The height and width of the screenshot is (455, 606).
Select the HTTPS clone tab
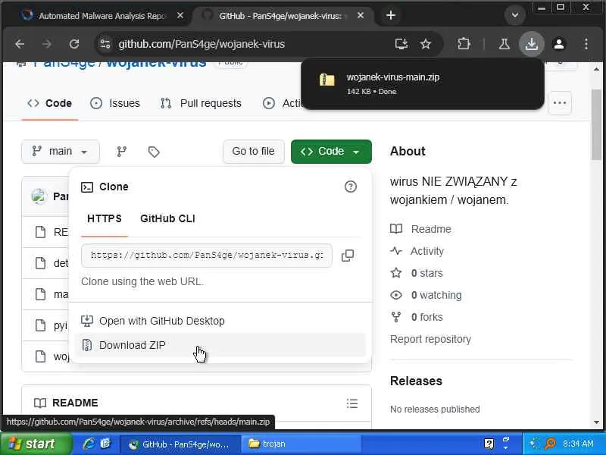pyautogui.click(x=105, y=218)
